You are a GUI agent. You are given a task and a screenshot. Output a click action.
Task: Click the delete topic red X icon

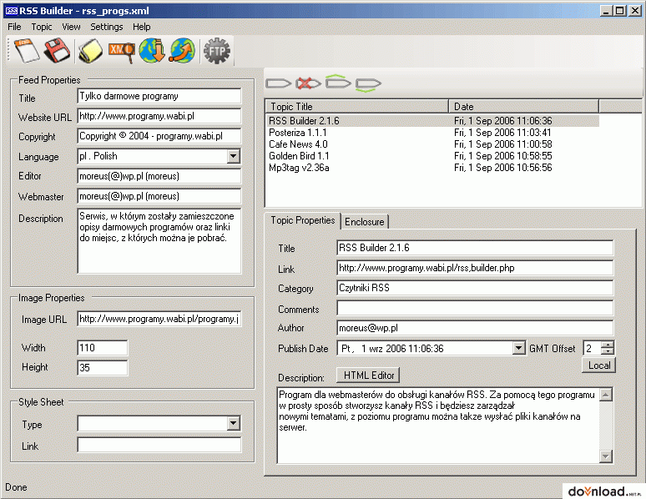[x=308, y=83]
